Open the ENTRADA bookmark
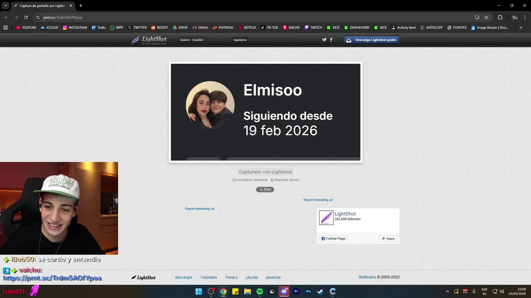This screenshot has height=298, width=531. pos(223,28)
